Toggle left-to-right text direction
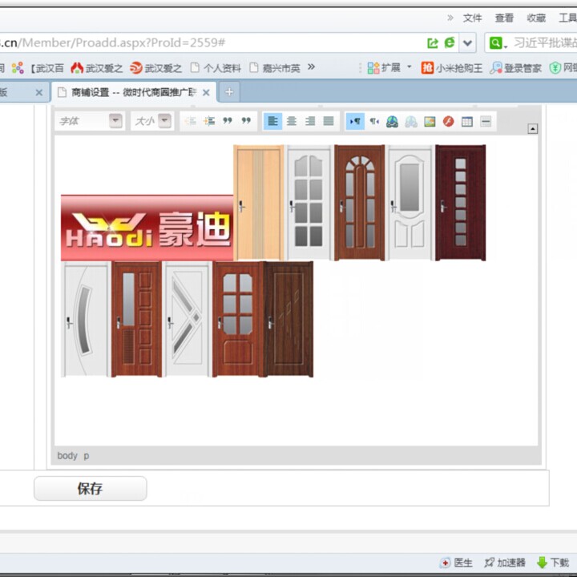 (x=355, y=122)
